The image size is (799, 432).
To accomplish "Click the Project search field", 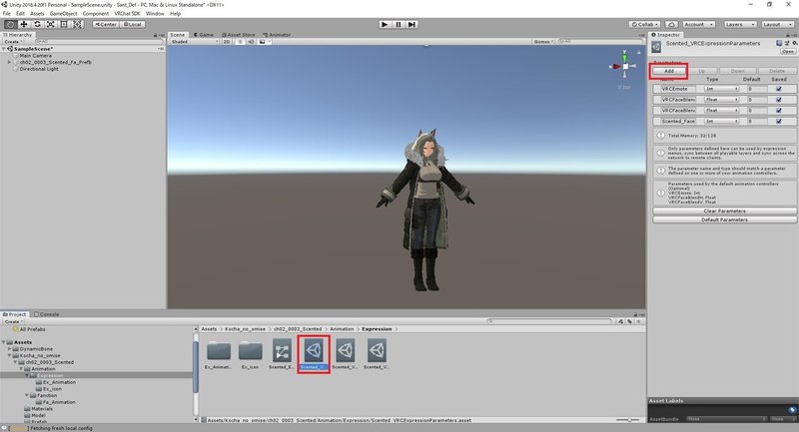I will [x=549, y=321].
